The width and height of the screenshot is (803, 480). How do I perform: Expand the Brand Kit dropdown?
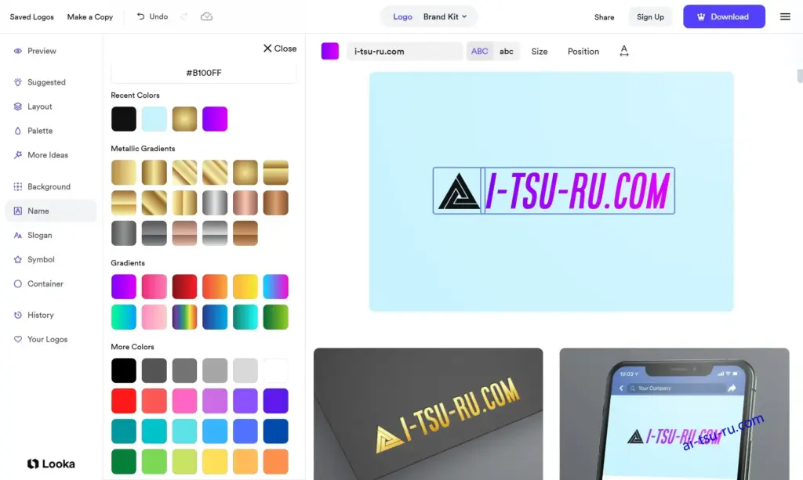[x=445, y=17]
